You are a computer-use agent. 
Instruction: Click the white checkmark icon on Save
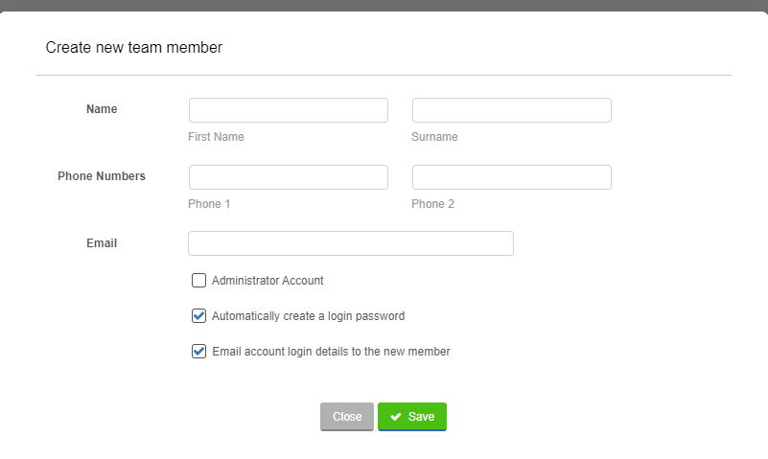point(396,417)
